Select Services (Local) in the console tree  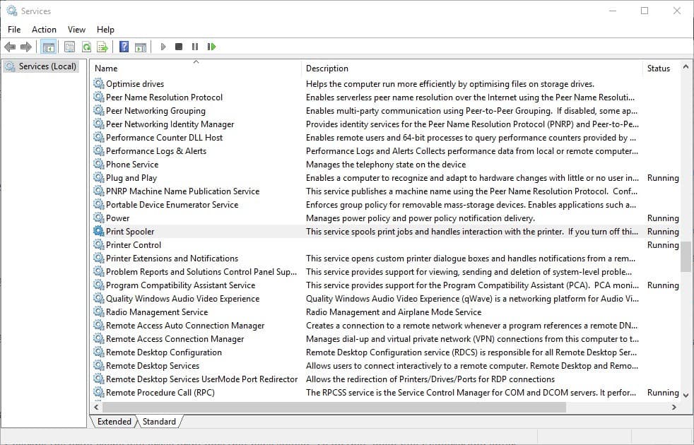tap(47, 66)
